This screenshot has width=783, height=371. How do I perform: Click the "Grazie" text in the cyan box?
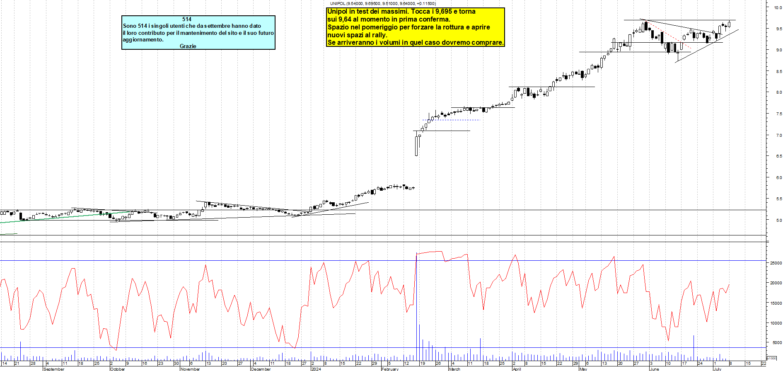point(188,46)
